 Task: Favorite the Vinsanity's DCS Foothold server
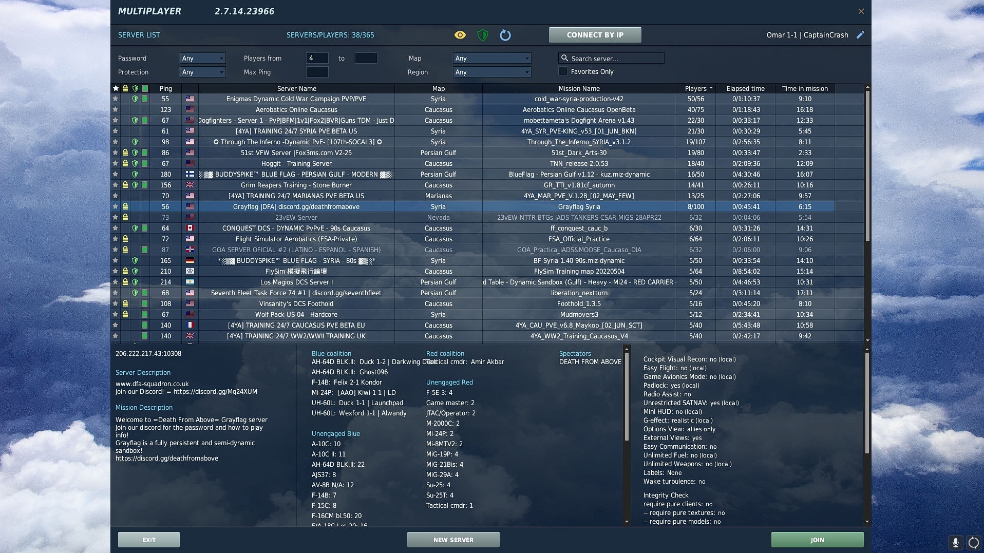click(116, 303)
